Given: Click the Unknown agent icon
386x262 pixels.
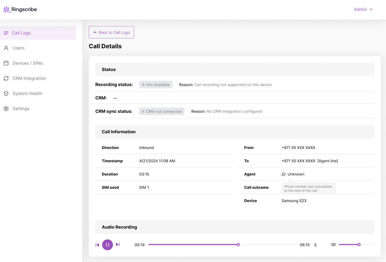Looking at the screenshot, I should point(284,174).
